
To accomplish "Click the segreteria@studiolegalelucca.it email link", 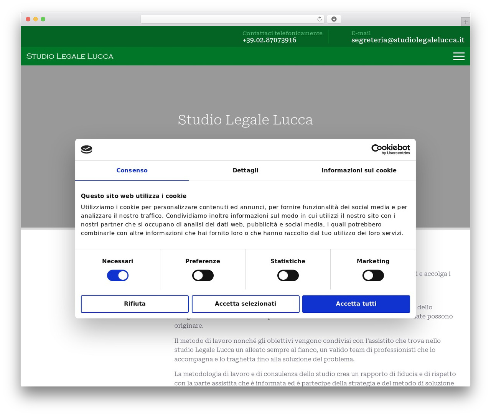I will click(x=408, y=40).
